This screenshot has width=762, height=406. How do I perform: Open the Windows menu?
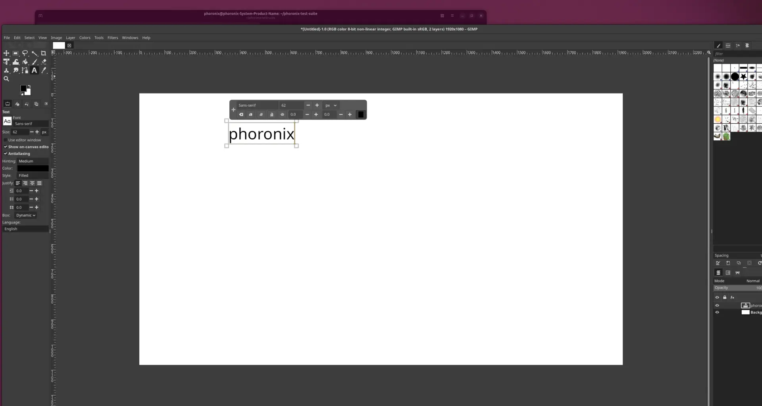[x=130, y=38]
